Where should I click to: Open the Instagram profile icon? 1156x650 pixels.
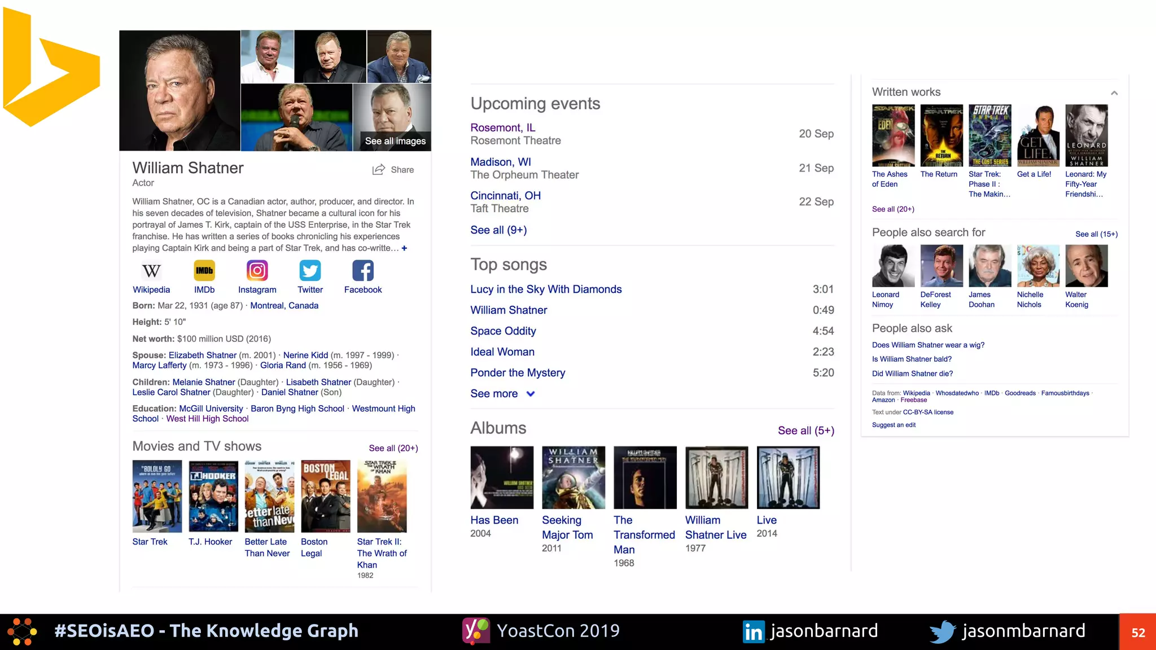pyautogui.click(x=257, y=271)
